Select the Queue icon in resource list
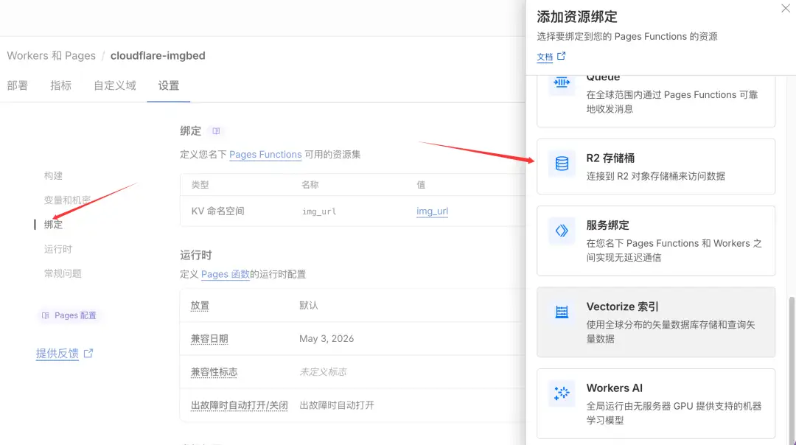 click(562, 83)
